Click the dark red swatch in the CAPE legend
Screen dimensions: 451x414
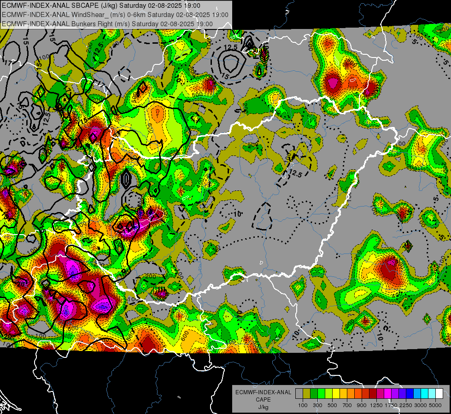pyautogui.click(x=373, y=394)
